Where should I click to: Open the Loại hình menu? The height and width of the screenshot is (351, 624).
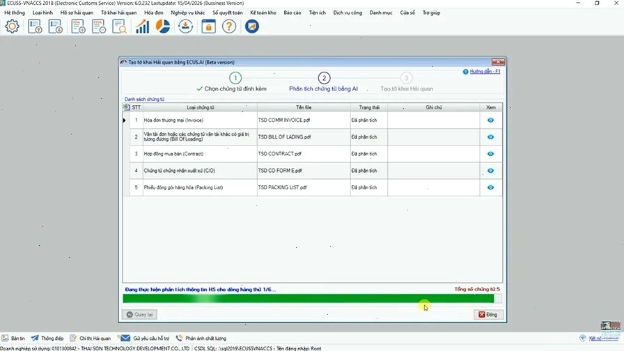tap(42, 13)
